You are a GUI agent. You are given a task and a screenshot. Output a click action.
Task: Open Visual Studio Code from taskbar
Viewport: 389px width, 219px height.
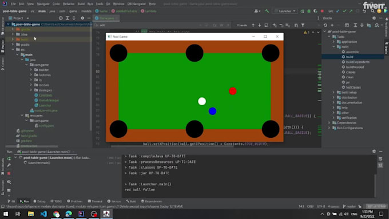(x=43, y=214)
